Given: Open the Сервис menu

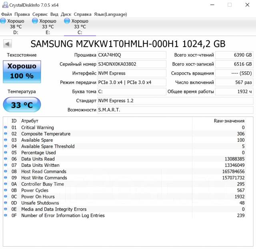Looking at the screenshot, I should coord(40,14).
